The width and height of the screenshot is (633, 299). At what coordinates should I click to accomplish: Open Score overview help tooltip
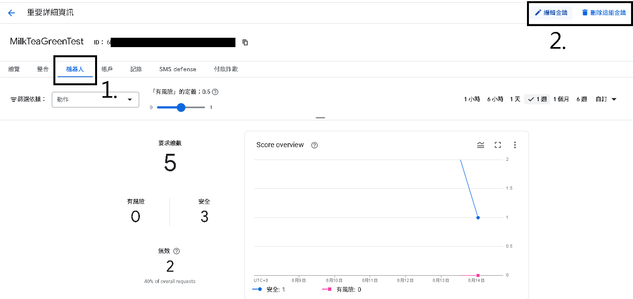pyautogui.click(x=315, y=145)
